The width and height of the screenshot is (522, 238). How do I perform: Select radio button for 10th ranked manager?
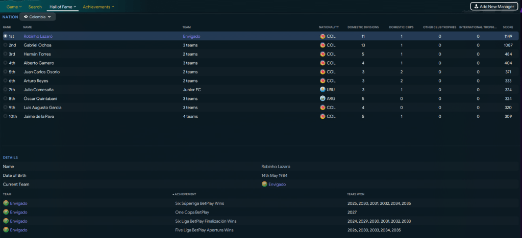pos(5,116)
